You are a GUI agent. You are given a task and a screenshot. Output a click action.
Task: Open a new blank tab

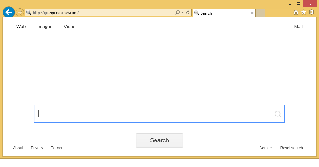260,13
